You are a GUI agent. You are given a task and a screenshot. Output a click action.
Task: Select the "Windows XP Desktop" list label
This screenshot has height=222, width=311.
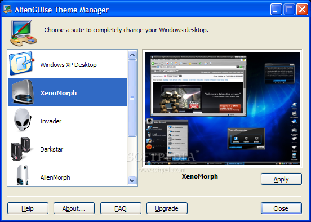68,65
